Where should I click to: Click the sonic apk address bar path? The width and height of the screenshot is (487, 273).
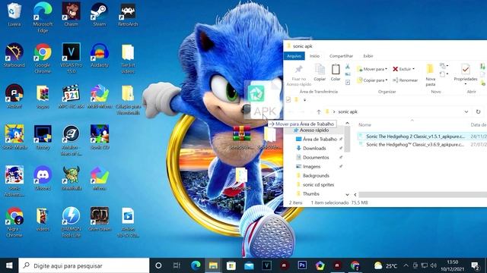[348, 111]
